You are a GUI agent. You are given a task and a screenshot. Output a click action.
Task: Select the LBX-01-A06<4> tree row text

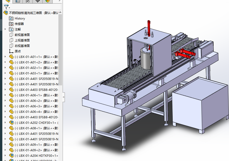[36, 112]
